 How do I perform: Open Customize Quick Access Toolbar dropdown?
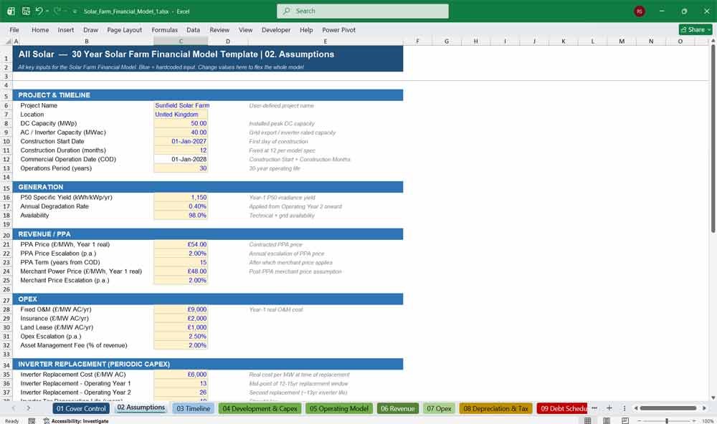[75, 11]
